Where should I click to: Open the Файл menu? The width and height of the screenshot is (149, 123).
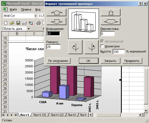13,9
